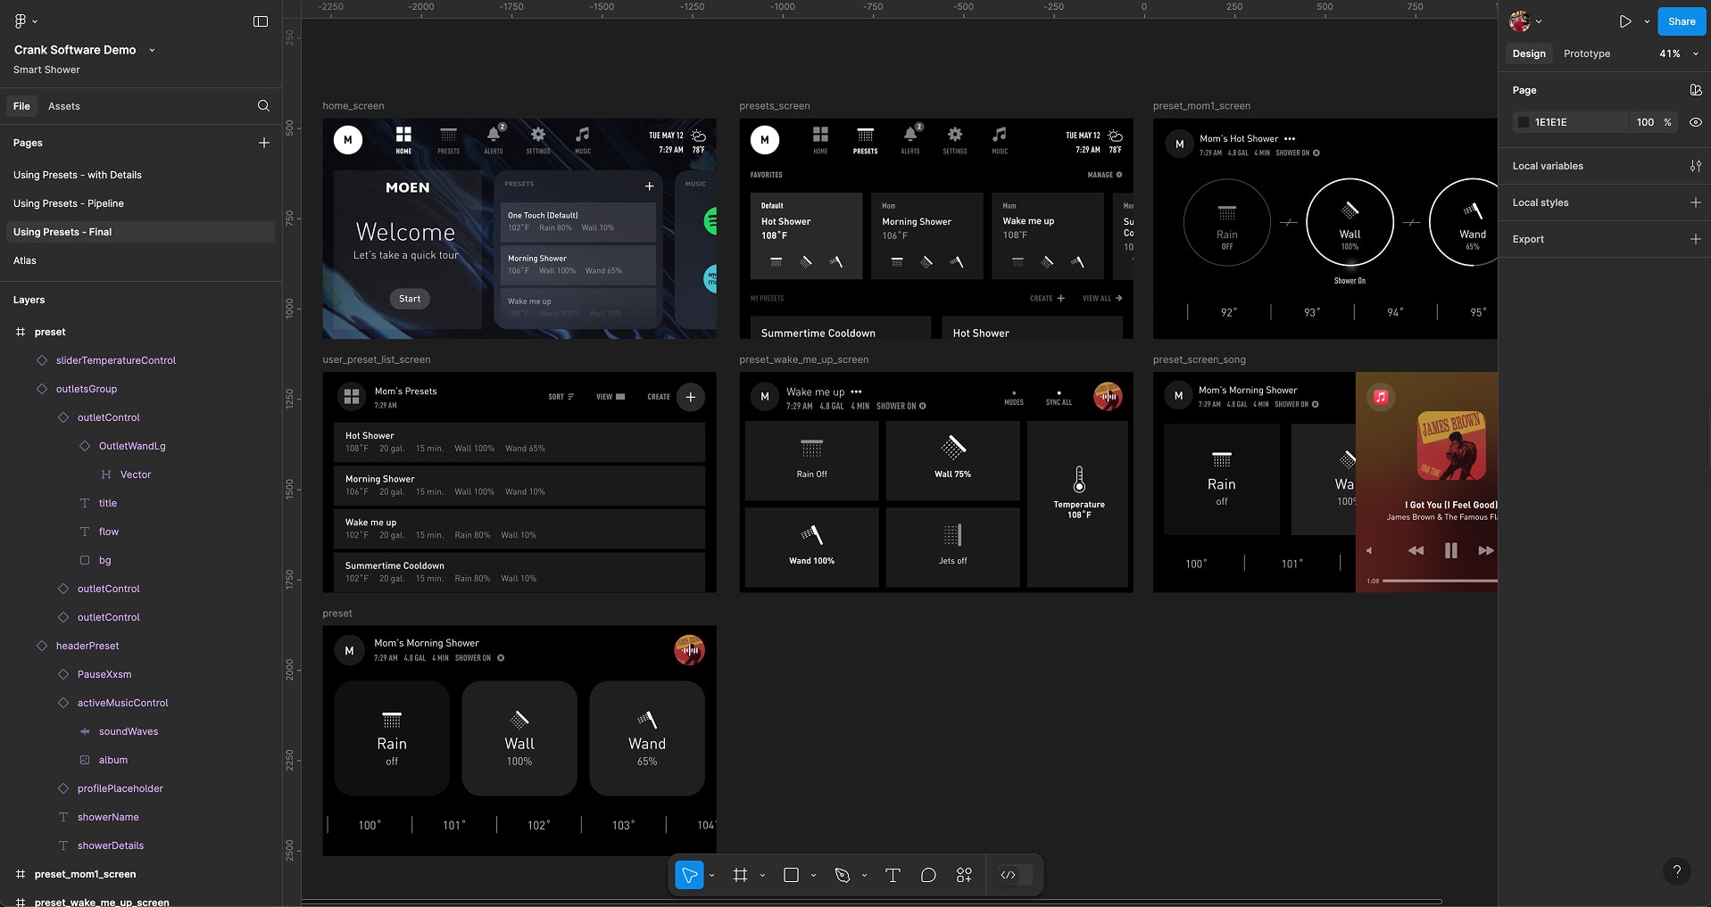Select the Comment tool in toolbar

tap(928, 876)
